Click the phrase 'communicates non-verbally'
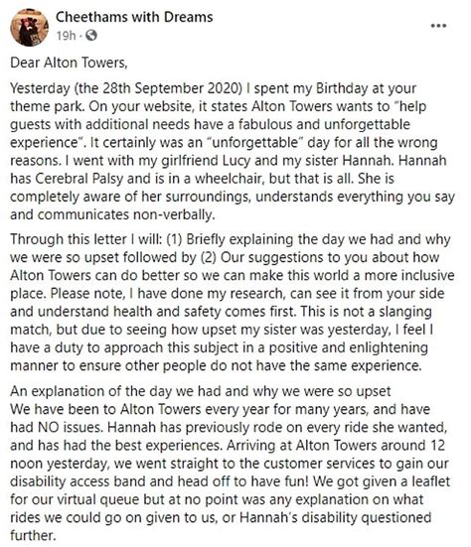The image size is (471, 547). [x=125, y=214]
